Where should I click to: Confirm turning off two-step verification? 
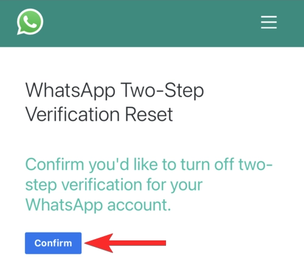(x=54, y=243)
